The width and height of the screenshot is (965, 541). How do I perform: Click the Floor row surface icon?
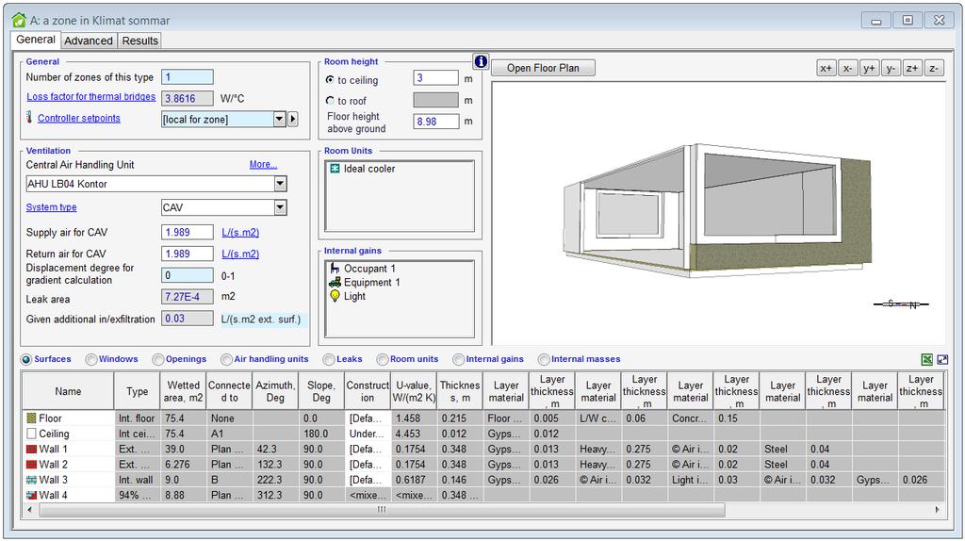32,418
